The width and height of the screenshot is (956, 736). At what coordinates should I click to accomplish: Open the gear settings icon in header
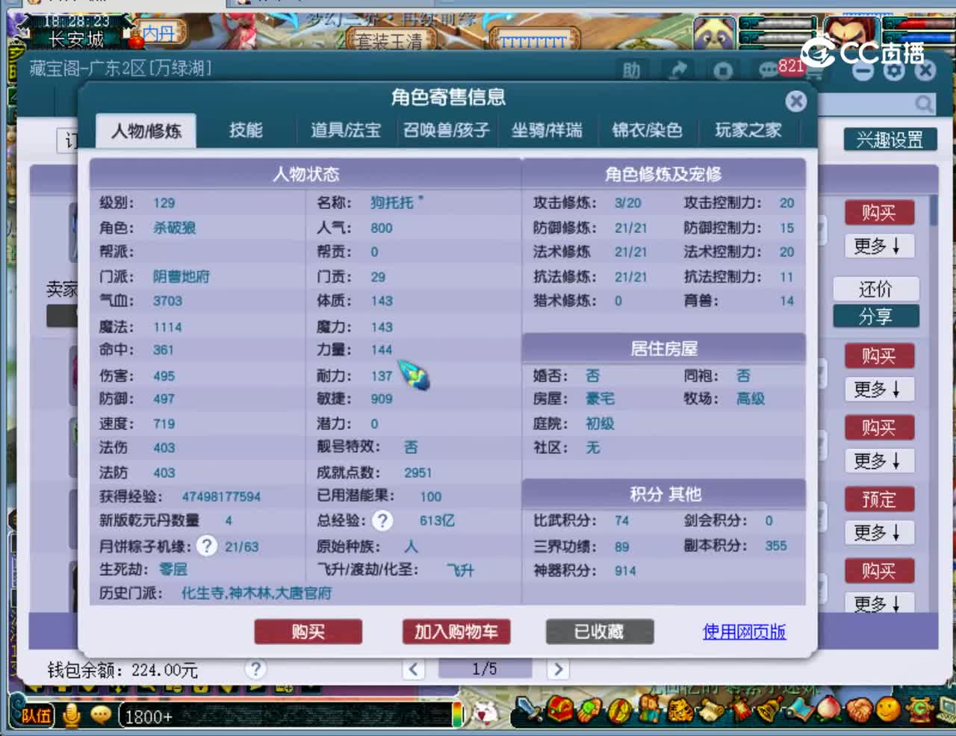[x=895, y=70]
